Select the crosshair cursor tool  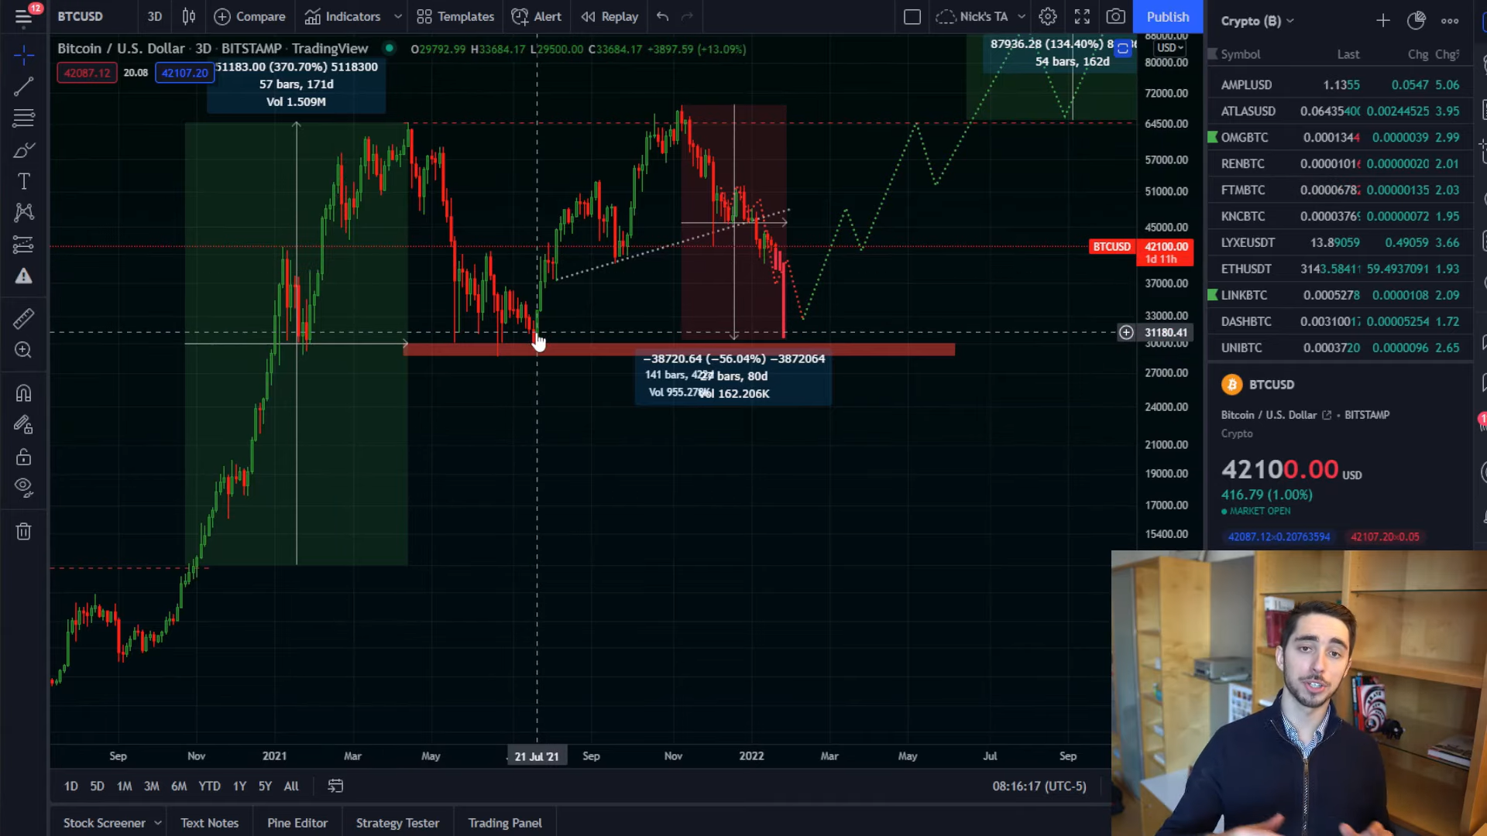[x=24, y=56]
